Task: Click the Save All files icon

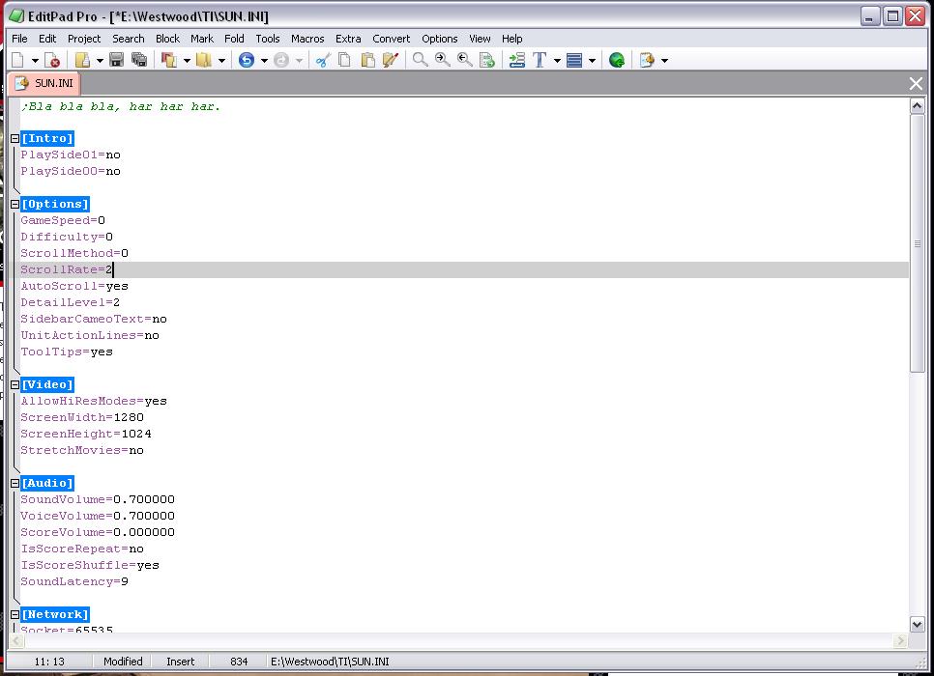Action: coord(139,60)
